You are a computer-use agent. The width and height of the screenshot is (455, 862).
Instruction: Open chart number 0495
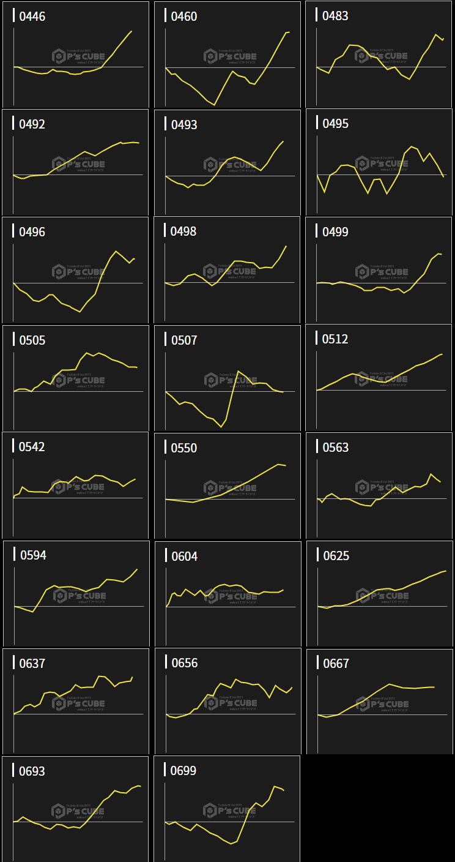[x=379, y=162]
